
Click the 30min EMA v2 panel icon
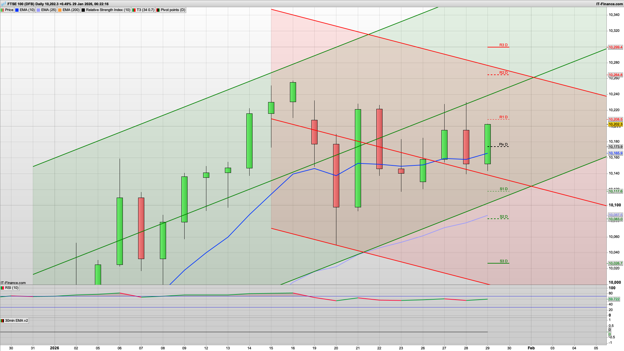[3, 320]
